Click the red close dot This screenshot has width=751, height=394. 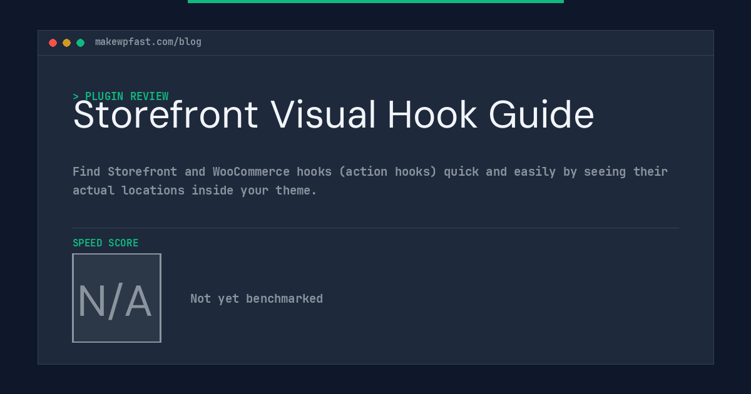coord(53,43)
